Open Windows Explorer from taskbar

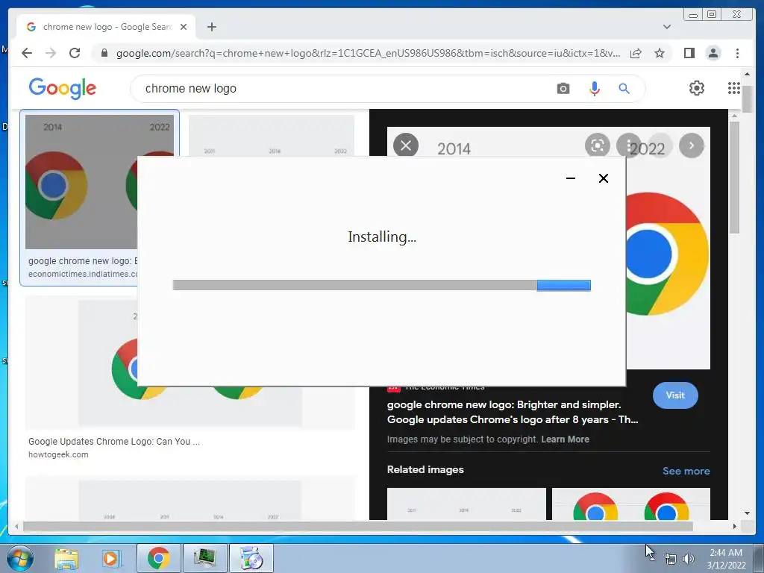point(66,558)
